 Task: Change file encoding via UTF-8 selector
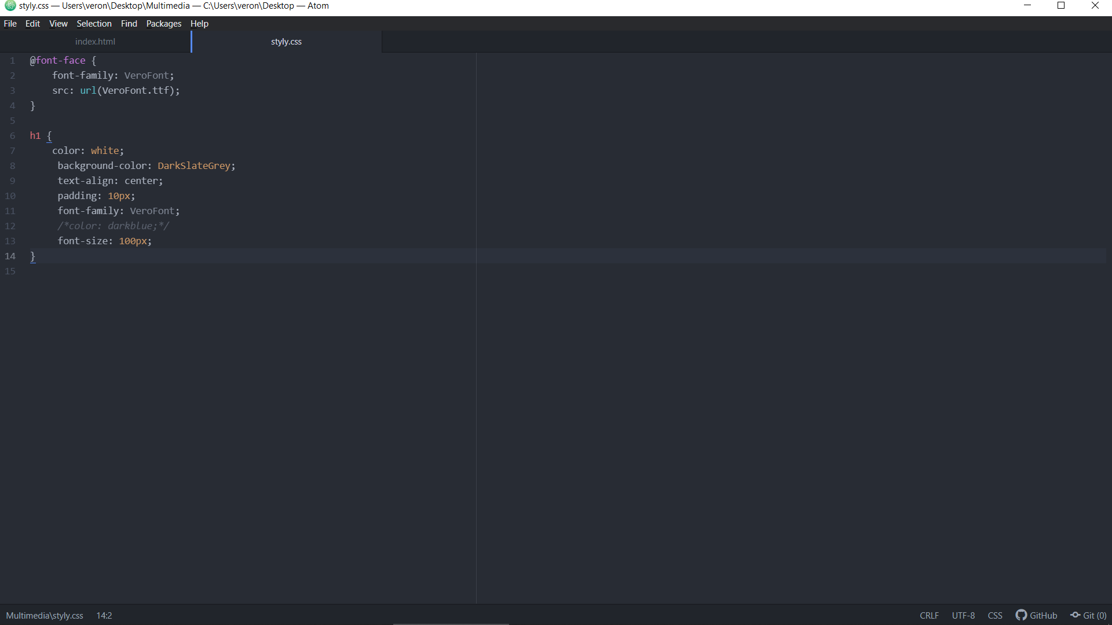coord(963,616)
